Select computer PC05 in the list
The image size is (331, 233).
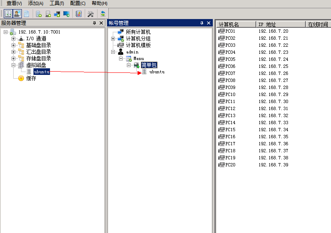tap(230, 59)
